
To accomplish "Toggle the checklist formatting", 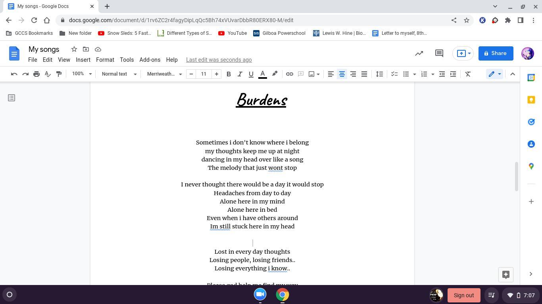I will coord(394,74).
